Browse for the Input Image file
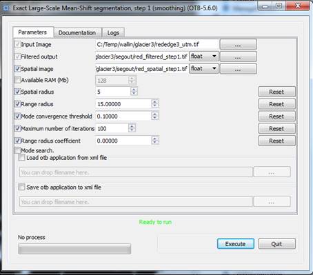313x275 pixels. point(238,44)
